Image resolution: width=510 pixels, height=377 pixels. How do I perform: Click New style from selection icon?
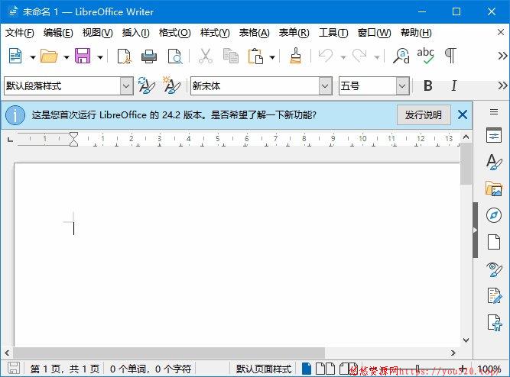171,85
